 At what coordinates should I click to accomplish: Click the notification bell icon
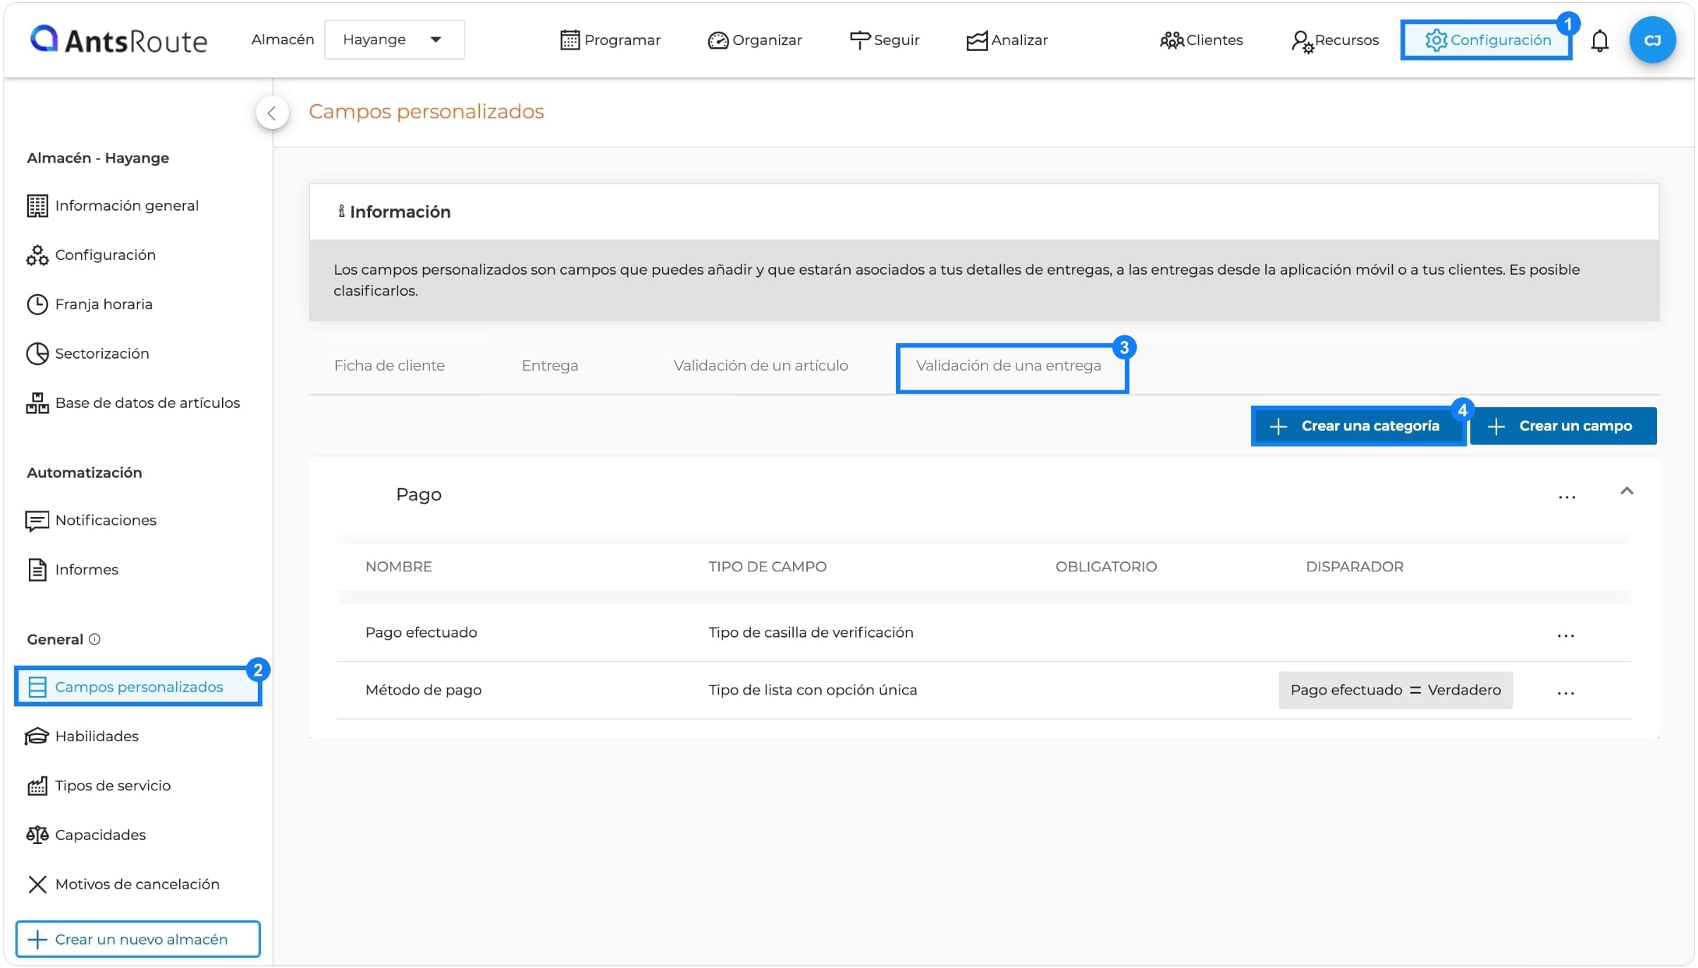pyautogui.click(x=1600, y=40)
